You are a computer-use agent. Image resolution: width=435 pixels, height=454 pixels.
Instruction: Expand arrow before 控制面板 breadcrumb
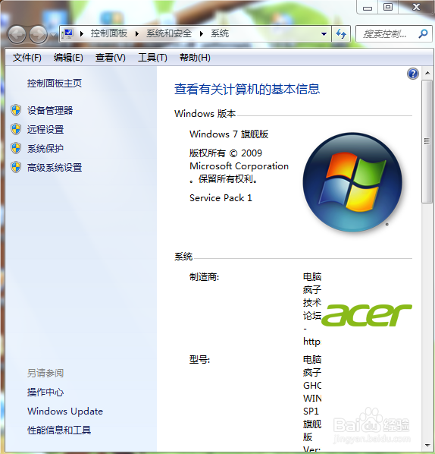pyautogui.click(x=82, y=34)
